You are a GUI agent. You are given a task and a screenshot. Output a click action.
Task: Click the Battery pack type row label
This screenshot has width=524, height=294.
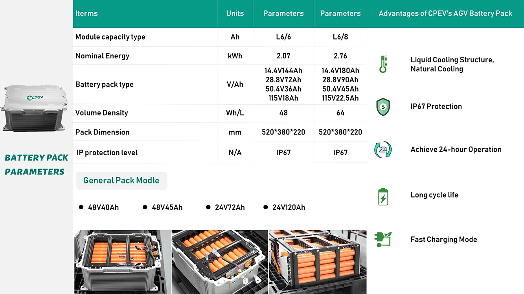click(x=105, y=85)
